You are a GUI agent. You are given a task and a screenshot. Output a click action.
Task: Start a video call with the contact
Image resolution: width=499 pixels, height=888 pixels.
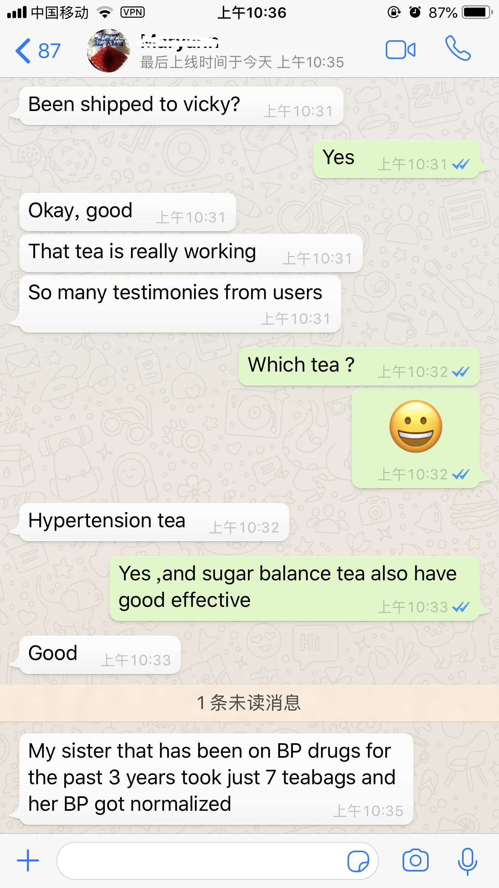coord(401,50)
